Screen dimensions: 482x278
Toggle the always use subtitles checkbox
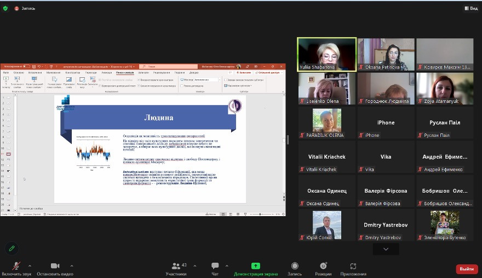tap(225, 80)
